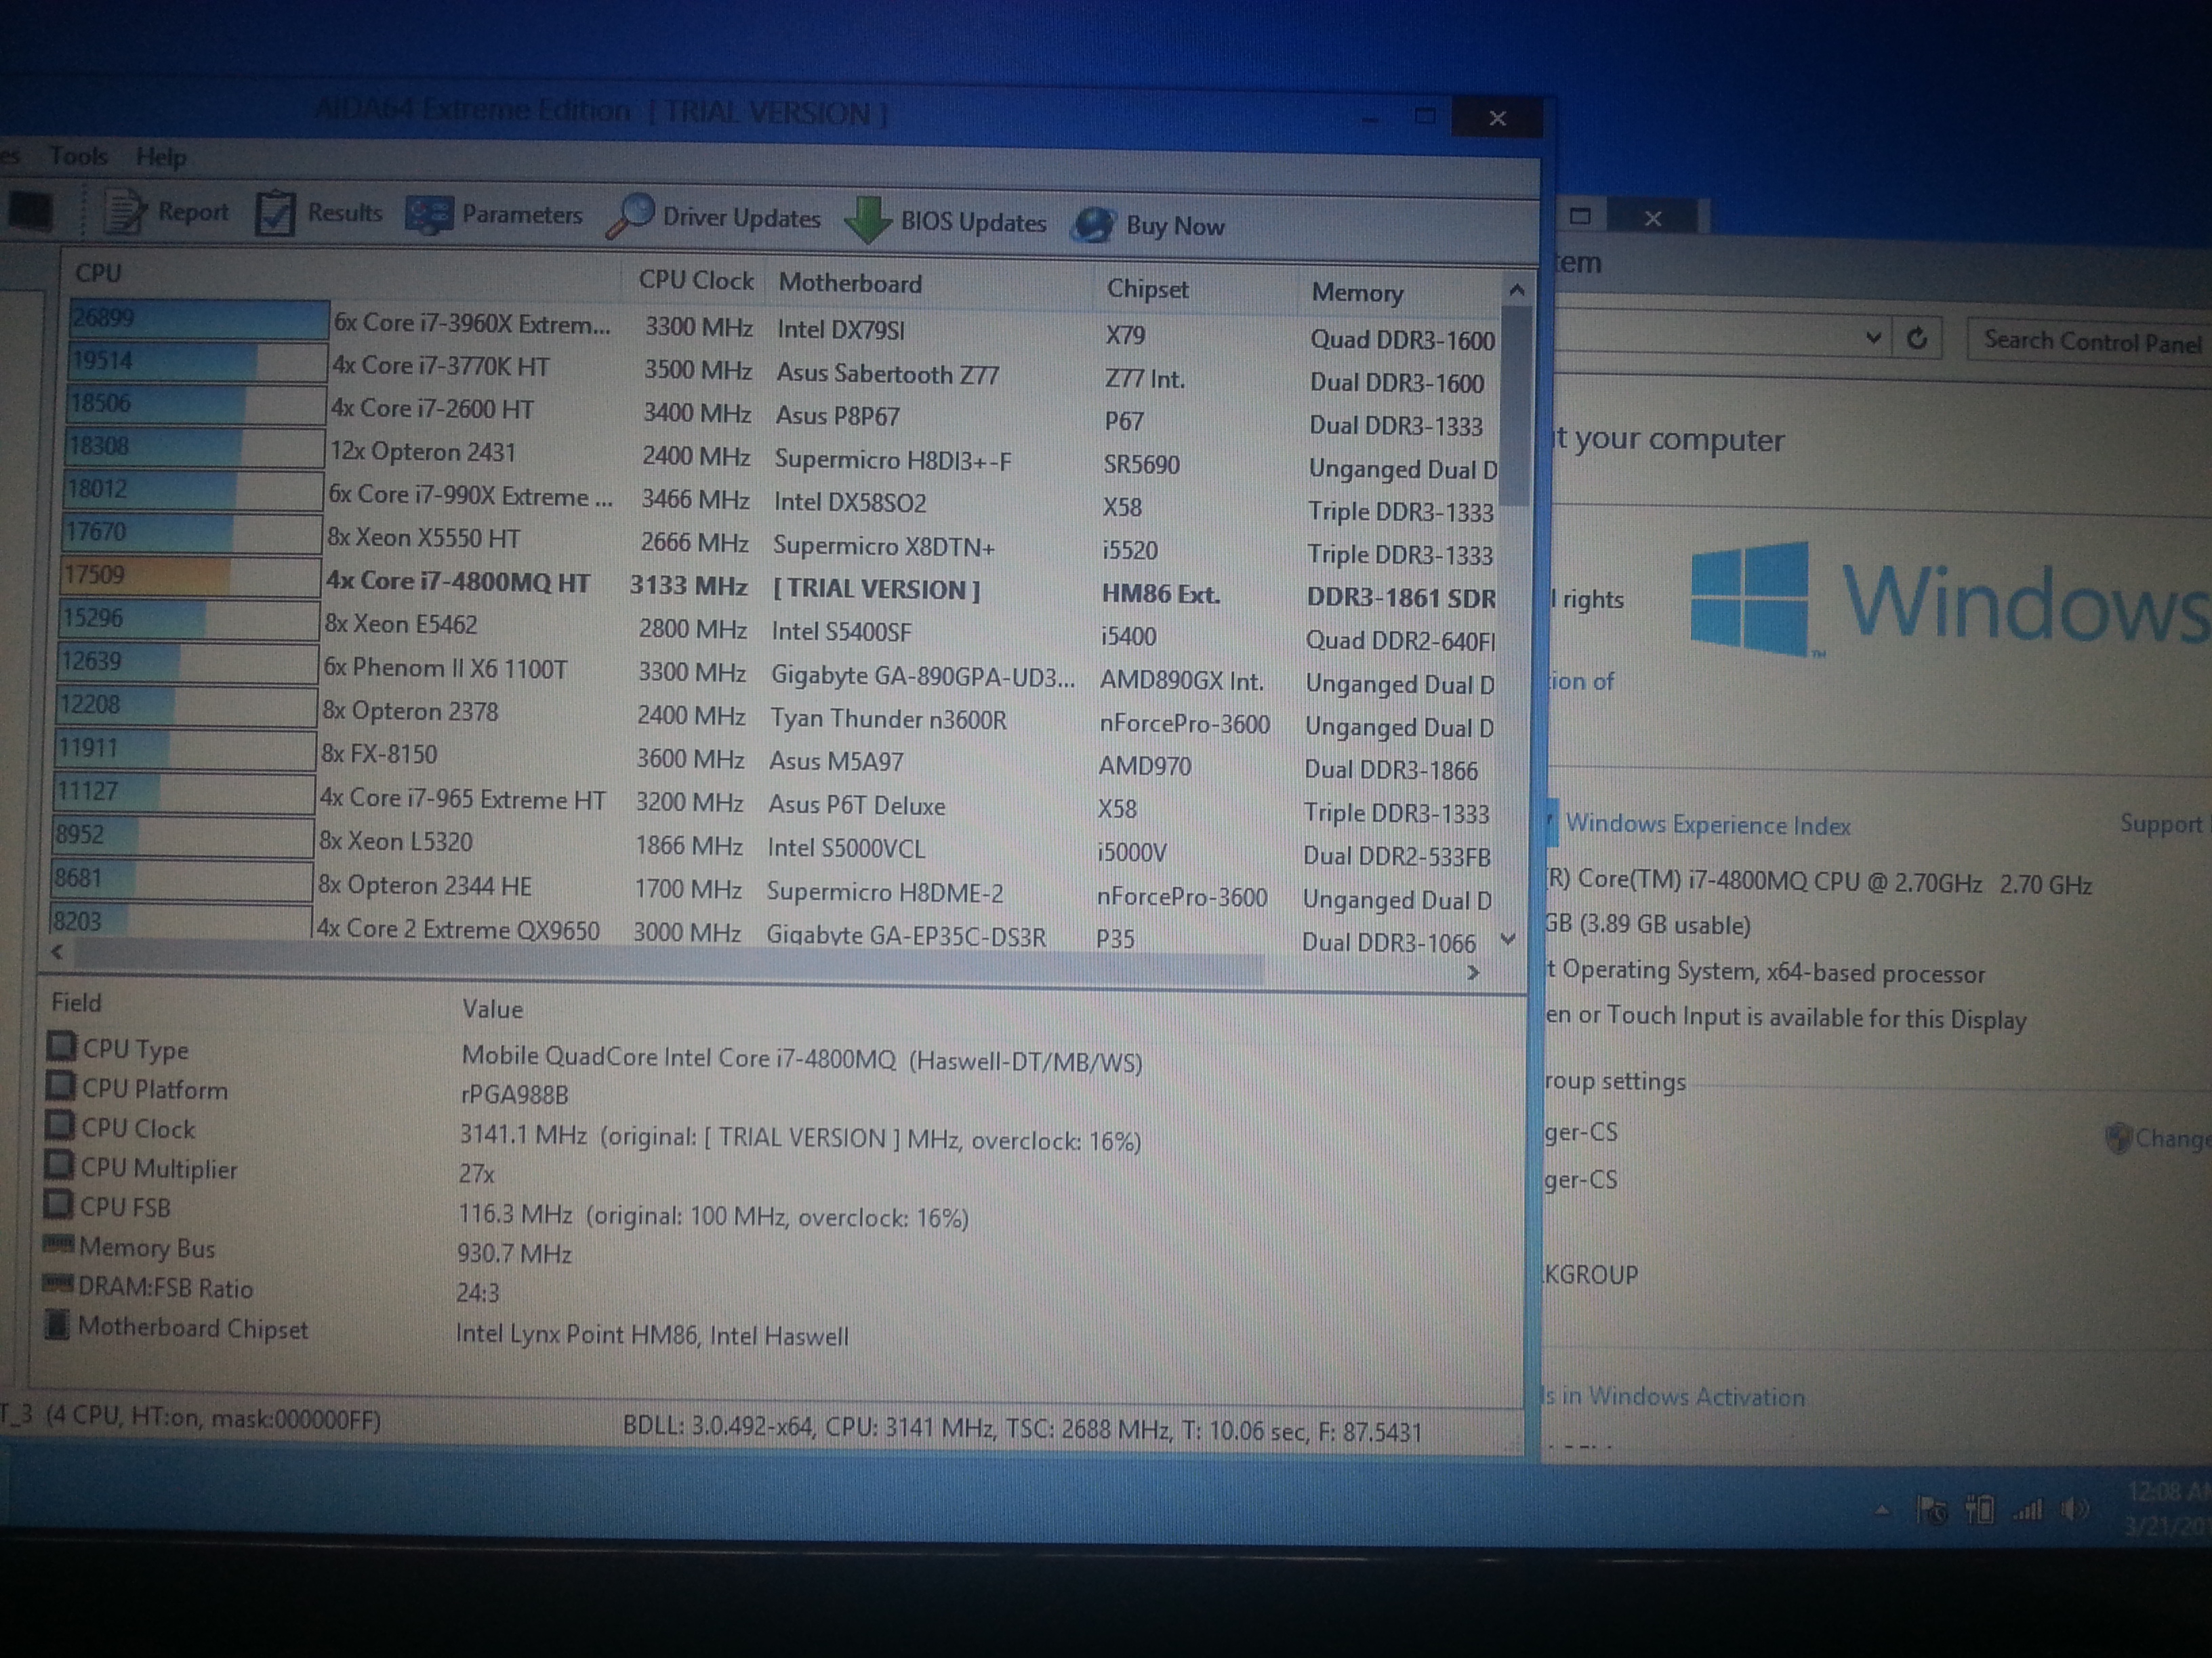
Task: Open the Help menu
Action: [x=161, y=157]
